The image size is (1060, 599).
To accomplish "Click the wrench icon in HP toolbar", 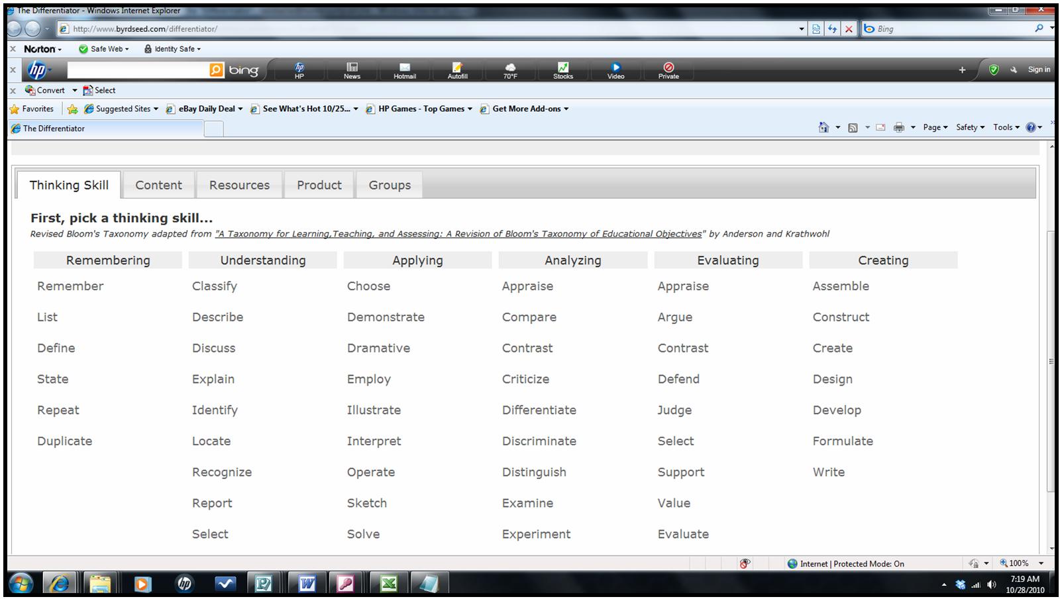I will pyautogui.click(x=1013, y=70).
